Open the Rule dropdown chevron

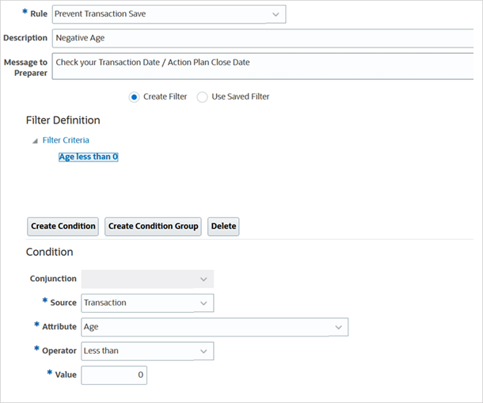click(276, 14)
